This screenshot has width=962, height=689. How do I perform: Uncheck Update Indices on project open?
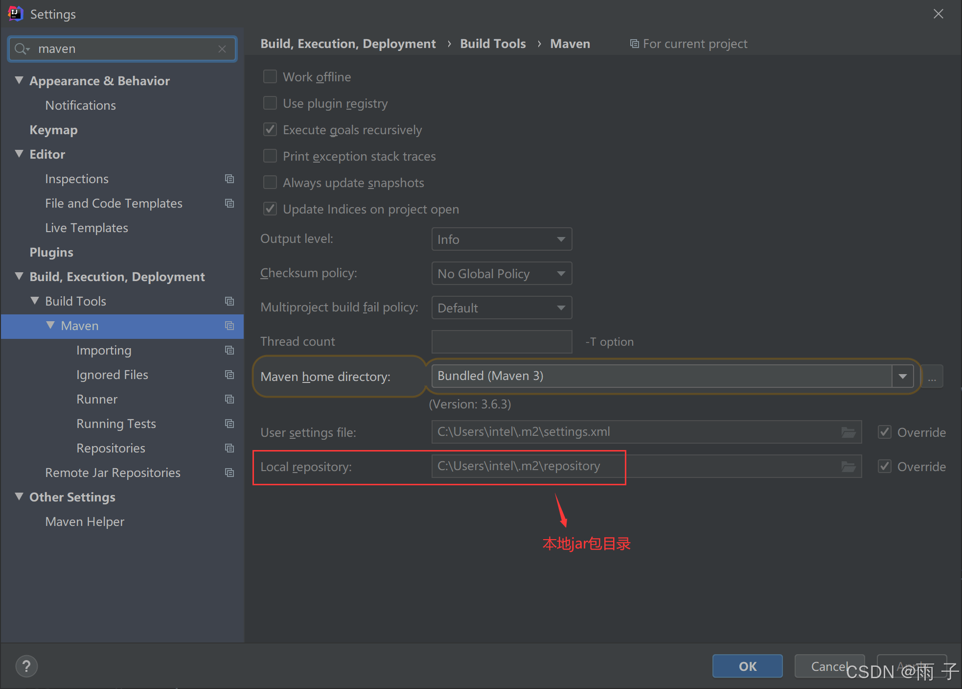pyautogui.click(x=270, y=209)
